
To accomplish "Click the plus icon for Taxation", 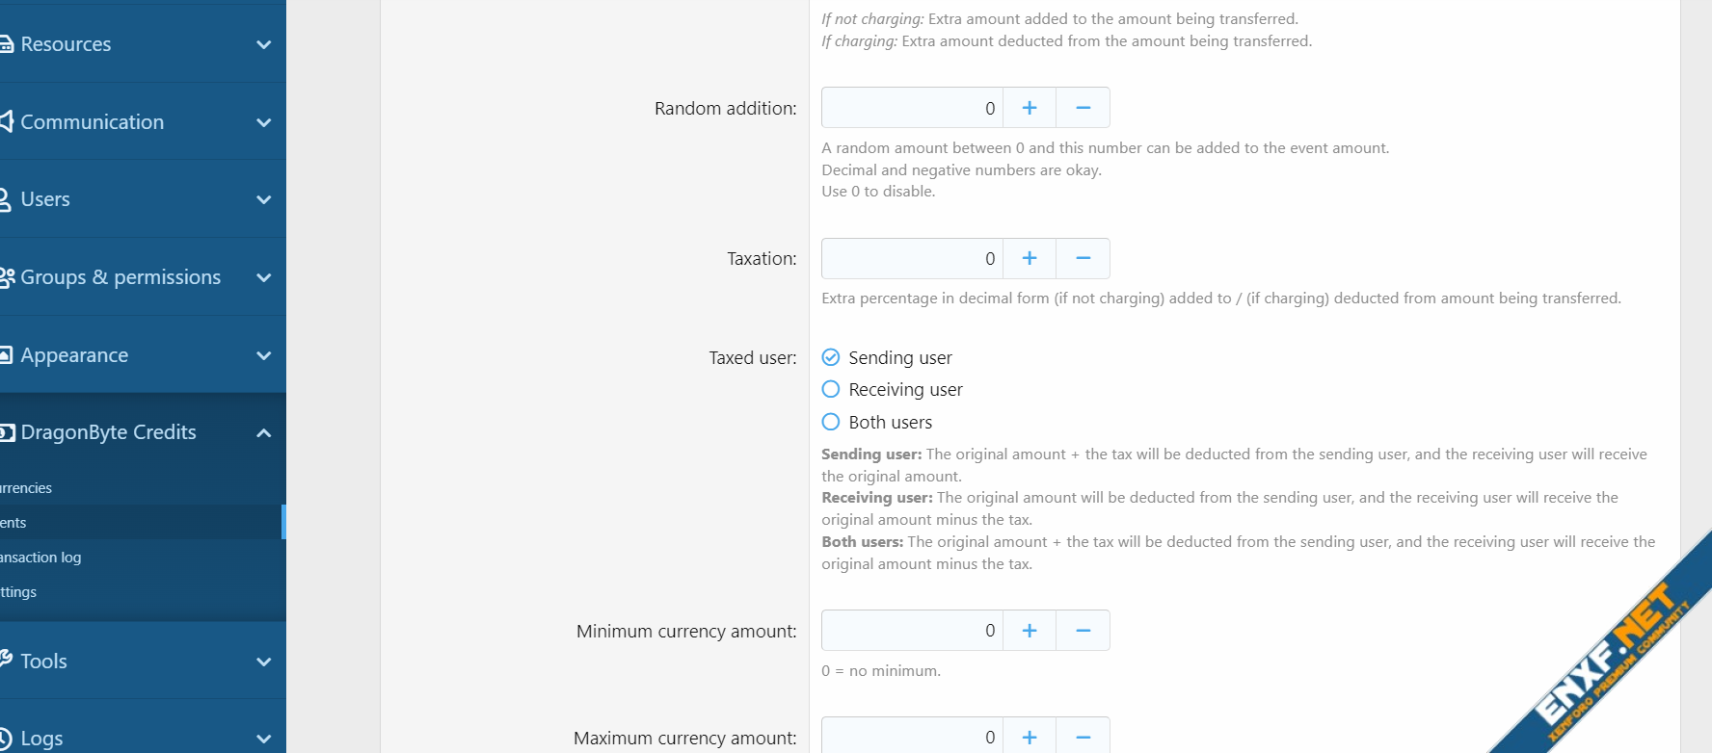I will 1030,258.
